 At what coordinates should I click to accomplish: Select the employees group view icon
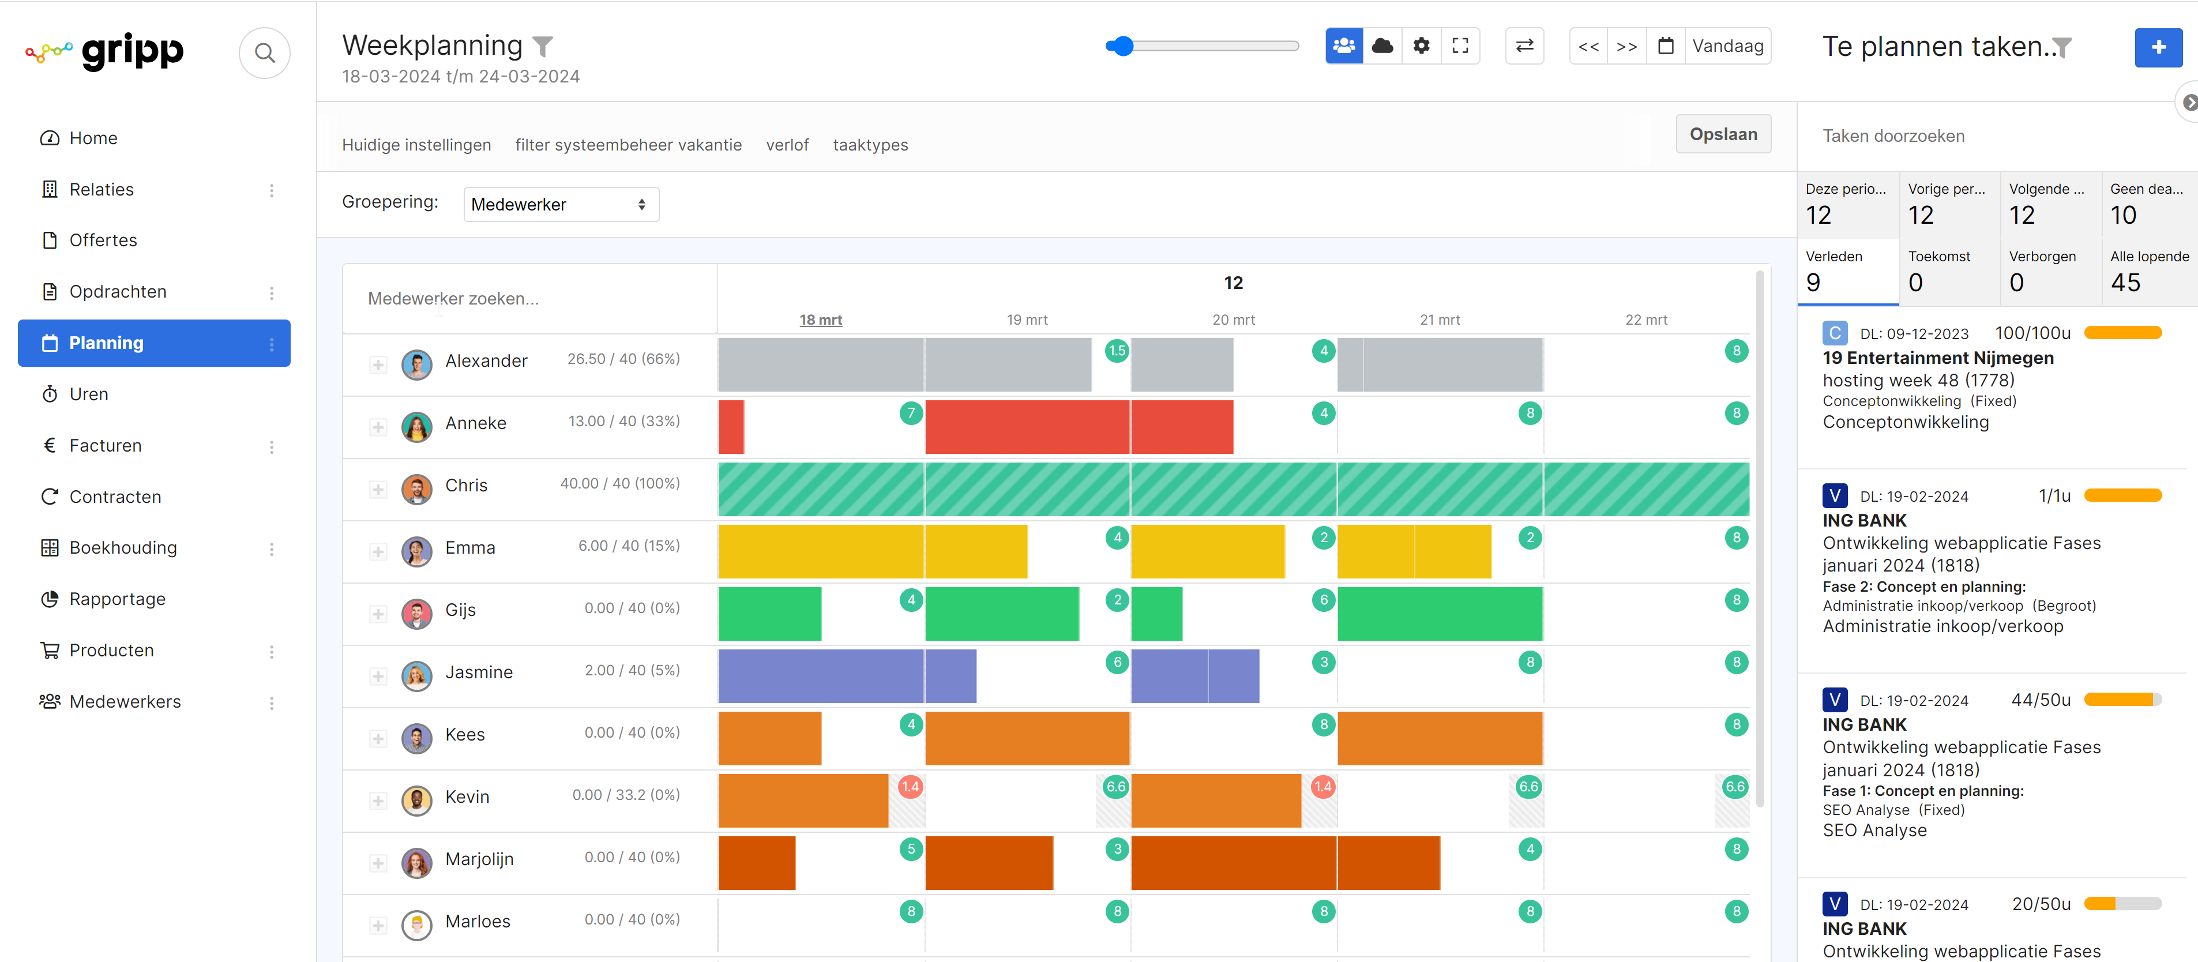tap(1344, 46)
